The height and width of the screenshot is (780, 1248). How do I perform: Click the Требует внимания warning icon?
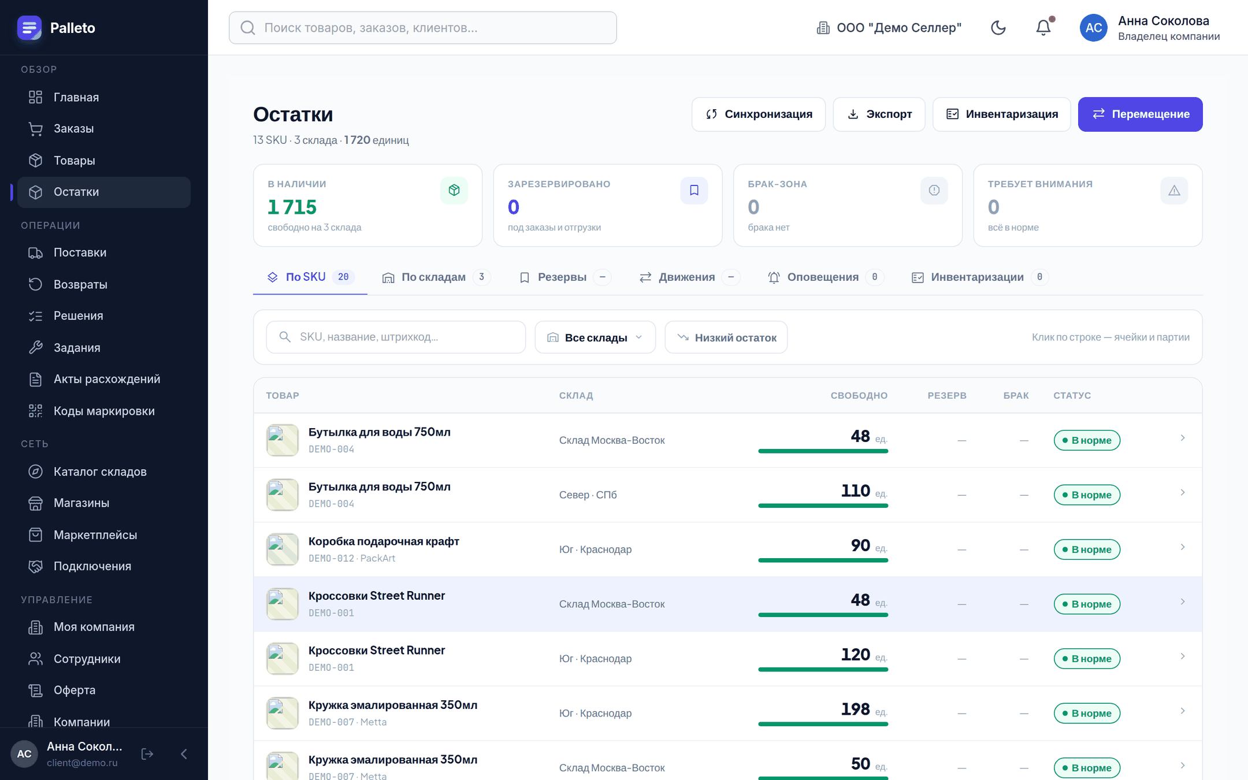tap(1174, 190)
